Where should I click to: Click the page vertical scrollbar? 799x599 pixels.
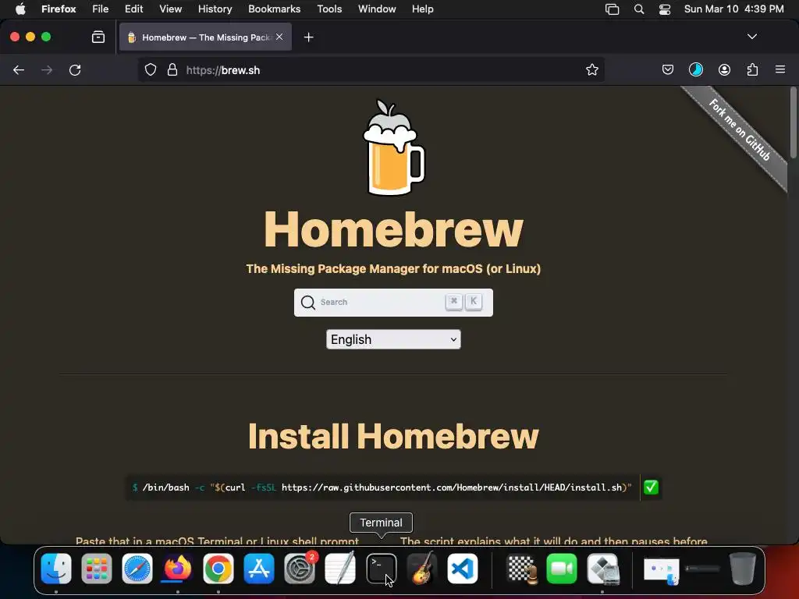point(794,122)
